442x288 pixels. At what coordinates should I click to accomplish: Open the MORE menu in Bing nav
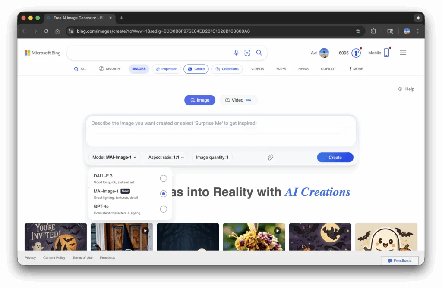356,69
